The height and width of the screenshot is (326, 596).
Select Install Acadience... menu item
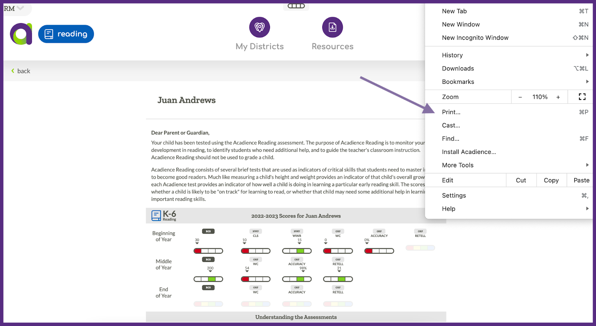click(x=509, y=152)
